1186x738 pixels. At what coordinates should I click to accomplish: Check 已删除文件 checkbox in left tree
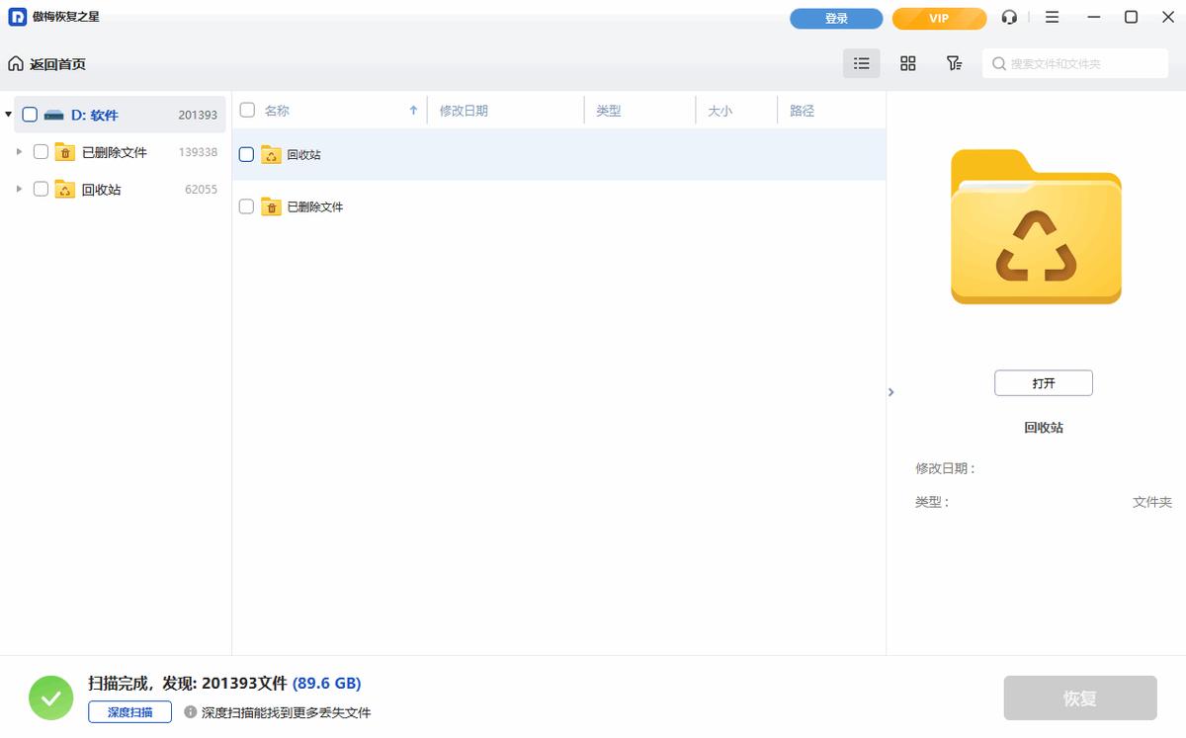coord(41,152)
